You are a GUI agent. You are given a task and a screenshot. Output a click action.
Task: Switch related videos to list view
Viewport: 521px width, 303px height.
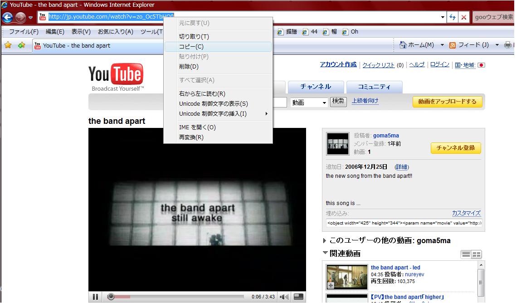(466, 254)
